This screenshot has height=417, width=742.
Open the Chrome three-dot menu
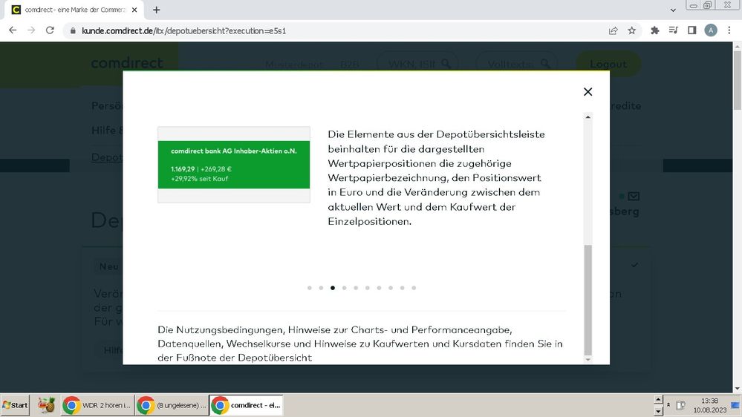tap(729, 30)
